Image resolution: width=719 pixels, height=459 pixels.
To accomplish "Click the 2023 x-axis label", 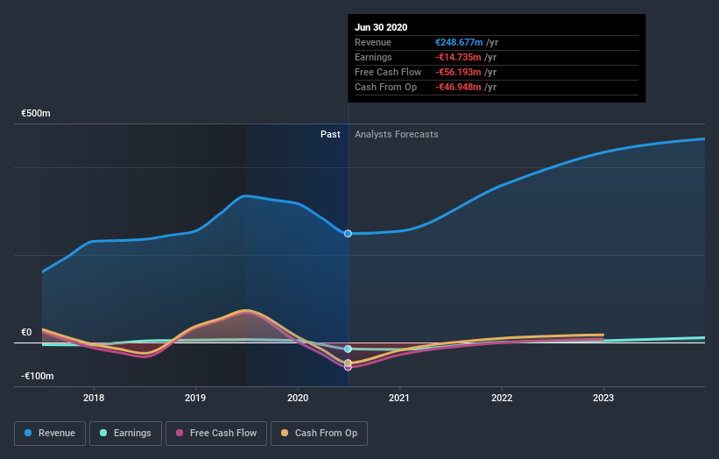I will pyautogui.click(x=603, y=398).
